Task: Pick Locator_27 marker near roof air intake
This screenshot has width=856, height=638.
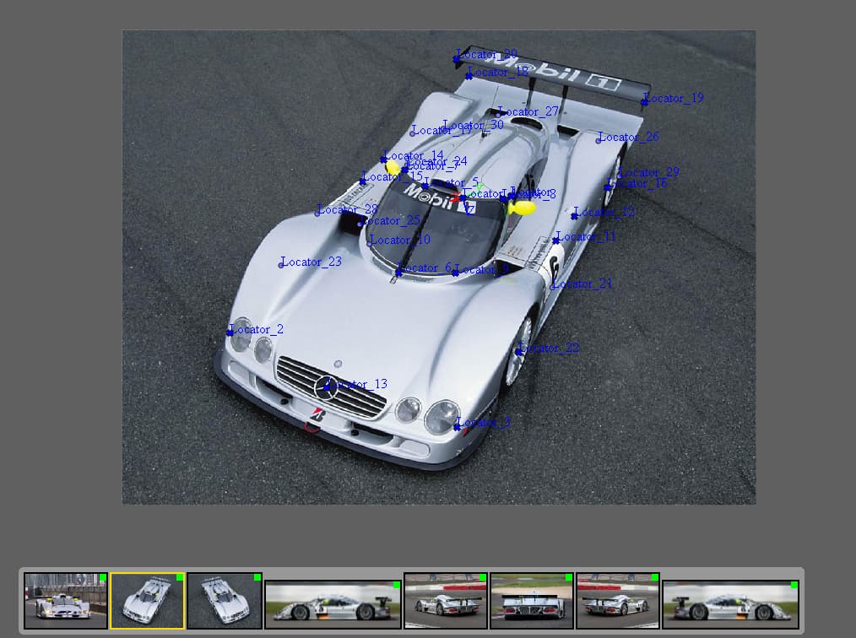Action: (x=499, y=115)
